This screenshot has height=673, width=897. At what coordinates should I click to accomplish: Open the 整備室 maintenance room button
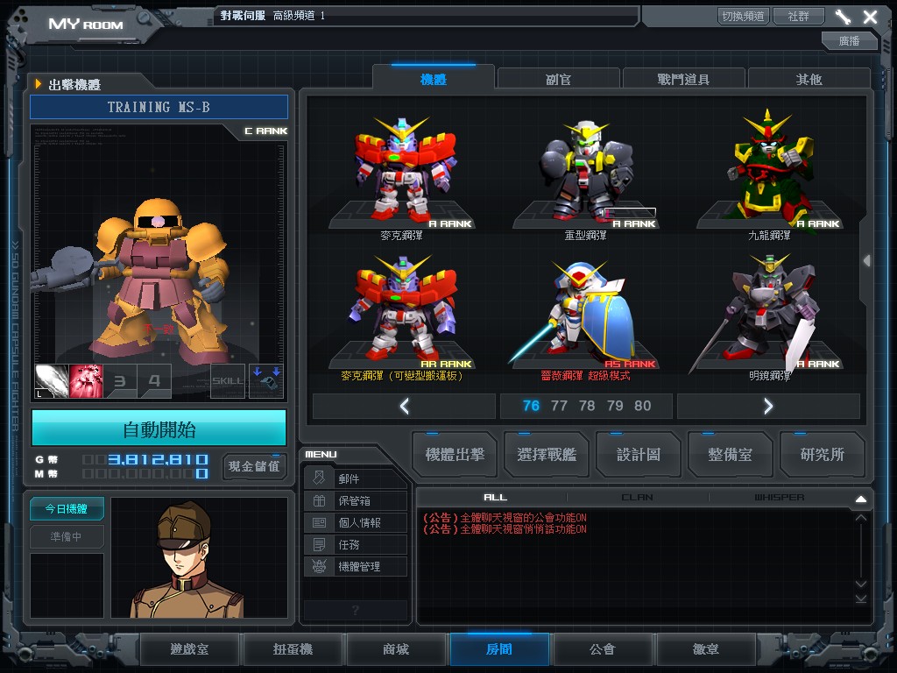click(730, 455)
